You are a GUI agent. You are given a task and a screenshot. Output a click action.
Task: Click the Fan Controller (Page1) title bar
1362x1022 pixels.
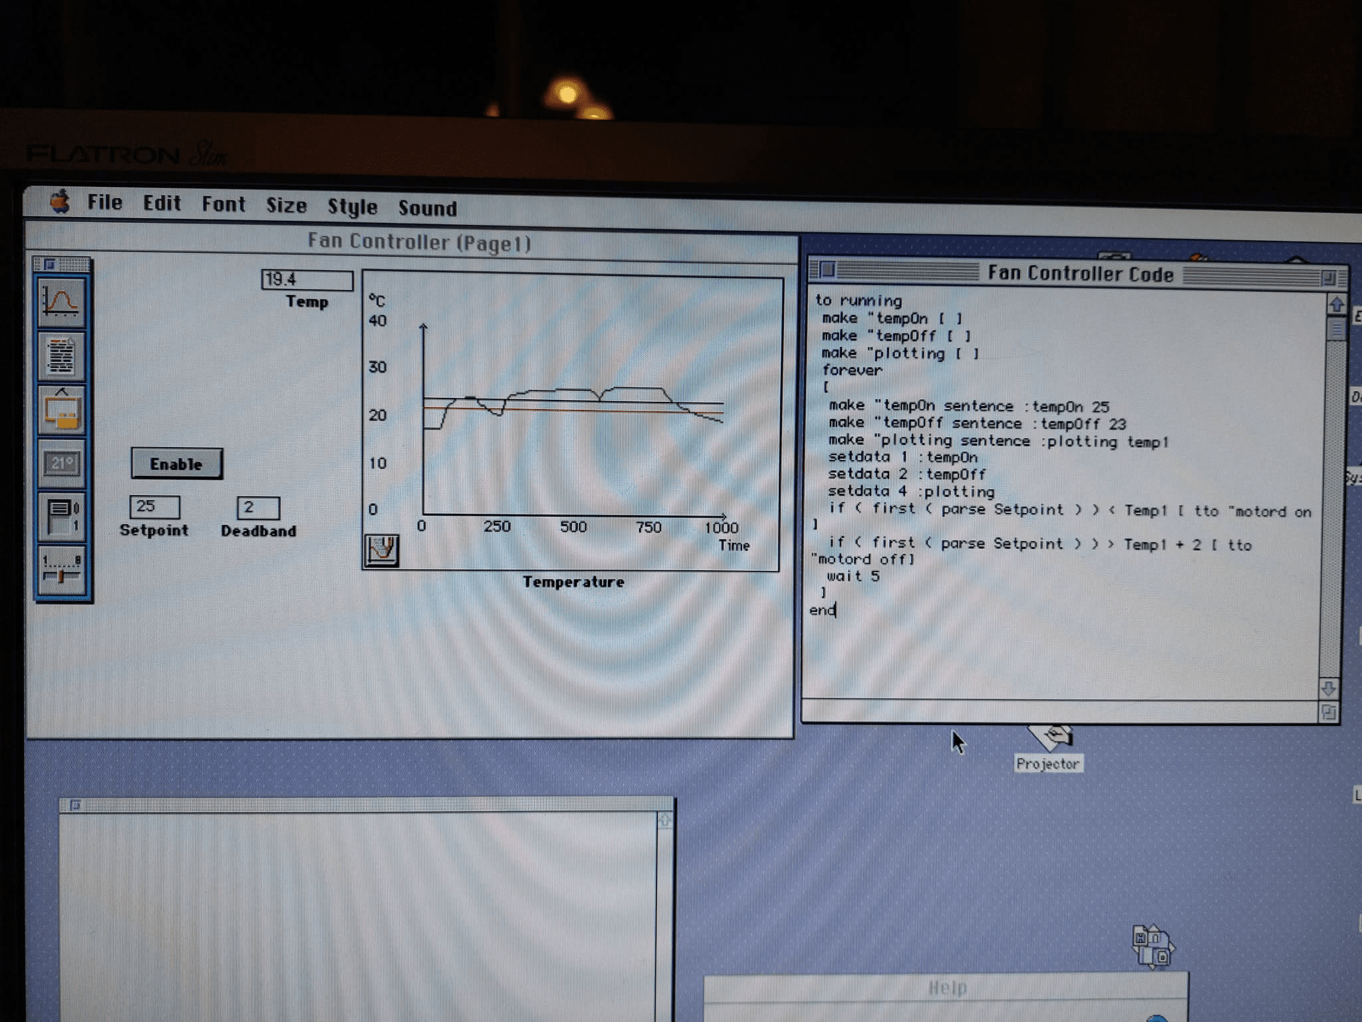coord(412,242)
